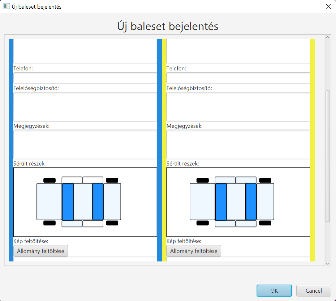Toggle lower-right wheel on yellow form's car diagram
336x301 pixels.
[x=265, y=223]
